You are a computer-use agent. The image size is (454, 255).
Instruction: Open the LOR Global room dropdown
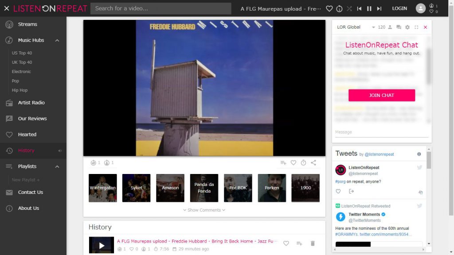(374, 27)
